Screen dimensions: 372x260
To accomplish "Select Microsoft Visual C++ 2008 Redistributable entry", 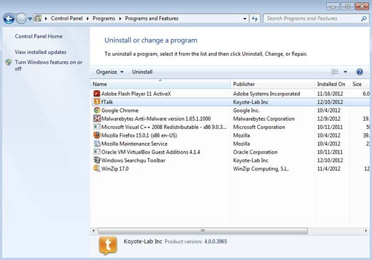I will 164,127.
